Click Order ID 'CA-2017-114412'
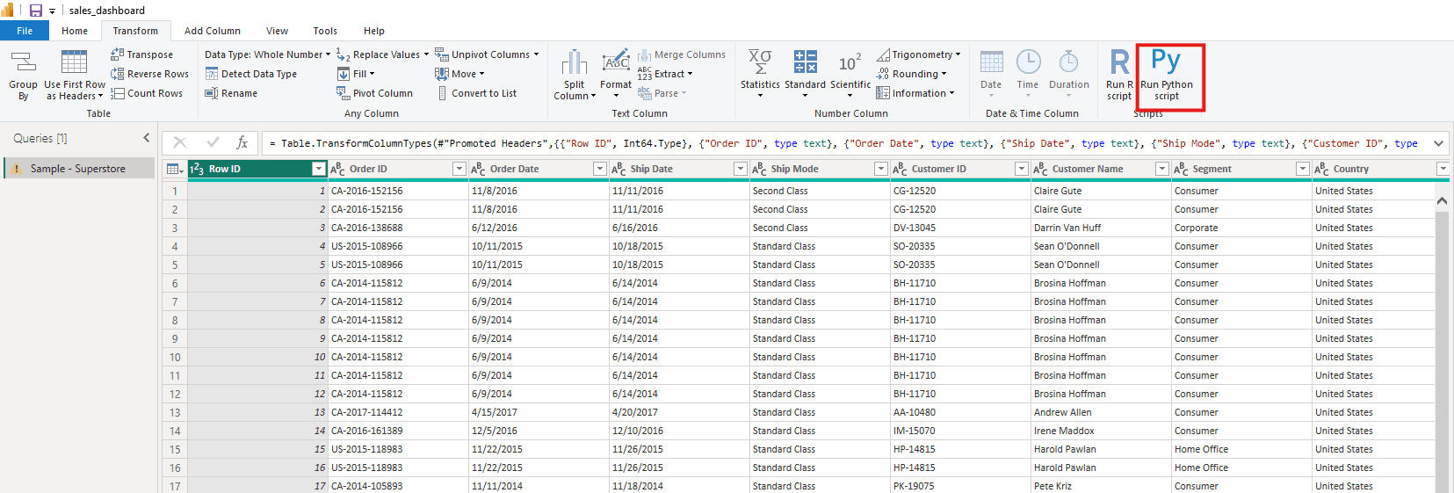 (x=398, y=412)
